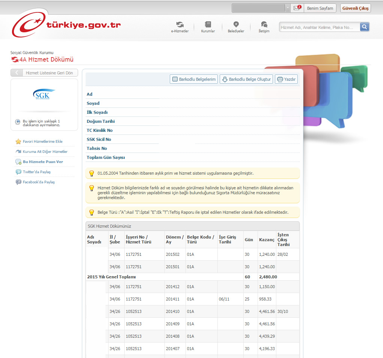Open Belediyeler location pin icon
Viewport: 383px width, 358px height.
point(236,25)
